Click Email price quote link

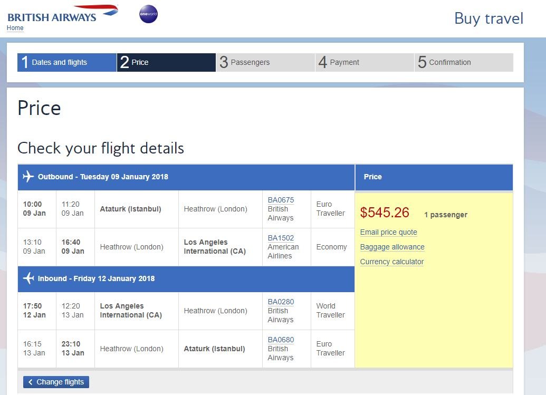click(388, 232)
